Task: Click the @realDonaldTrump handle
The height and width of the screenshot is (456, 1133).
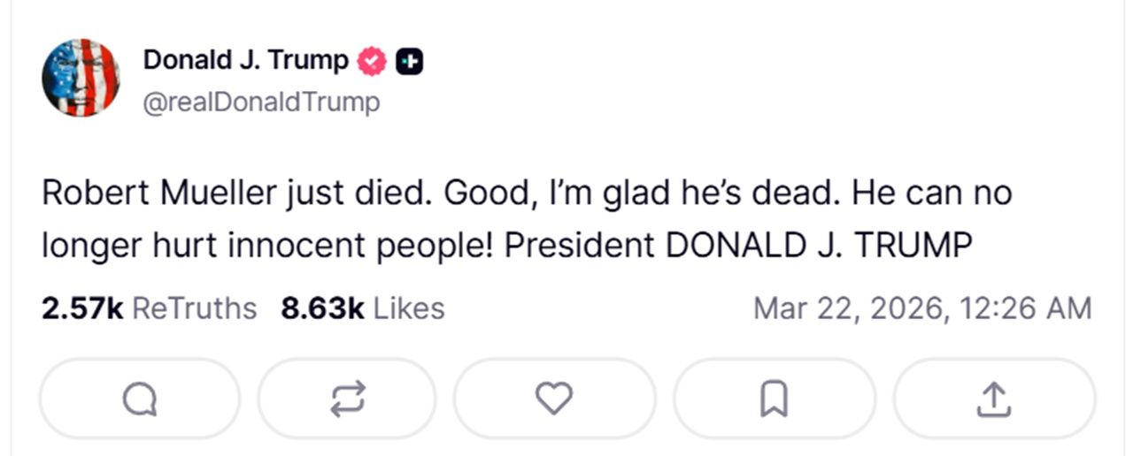Action: (x=261, y=103)
